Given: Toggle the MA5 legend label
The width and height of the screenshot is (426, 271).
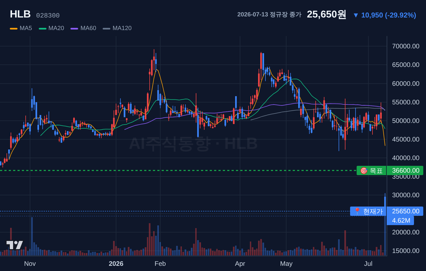Looking at the screenshot, I should (x=26, y=28).
